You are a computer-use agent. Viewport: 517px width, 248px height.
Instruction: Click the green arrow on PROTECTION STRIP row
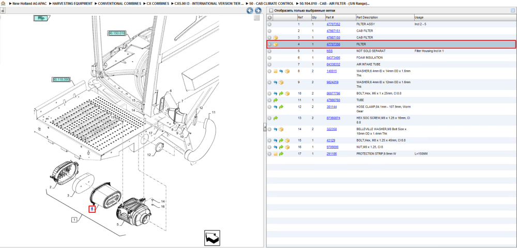tap(281, 154)
